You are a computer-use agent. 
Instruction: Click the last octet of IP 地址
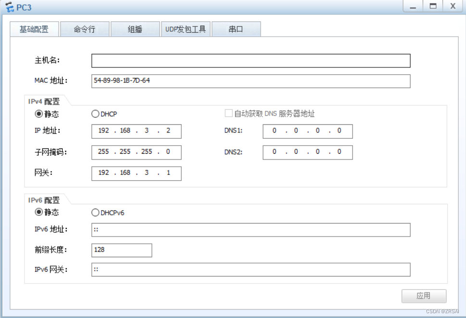click(168, 131)
